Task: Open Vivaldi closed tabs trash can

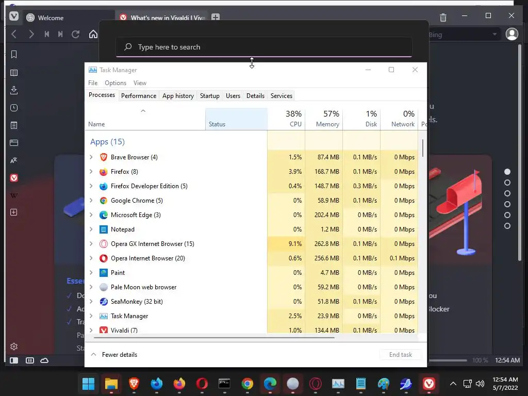Action: tap(443, 17)
